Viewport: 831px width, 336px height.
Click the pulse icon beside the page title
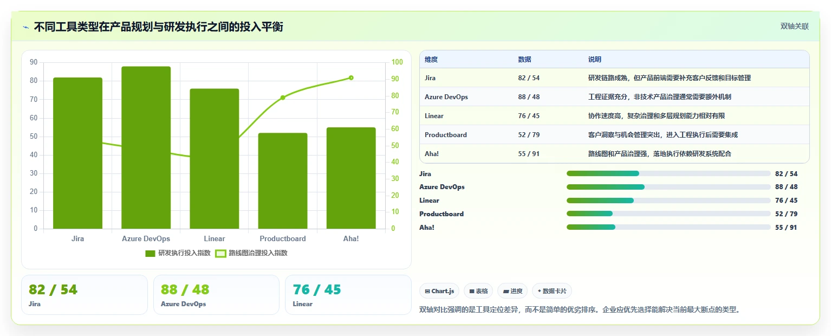(x=25, y=27)
